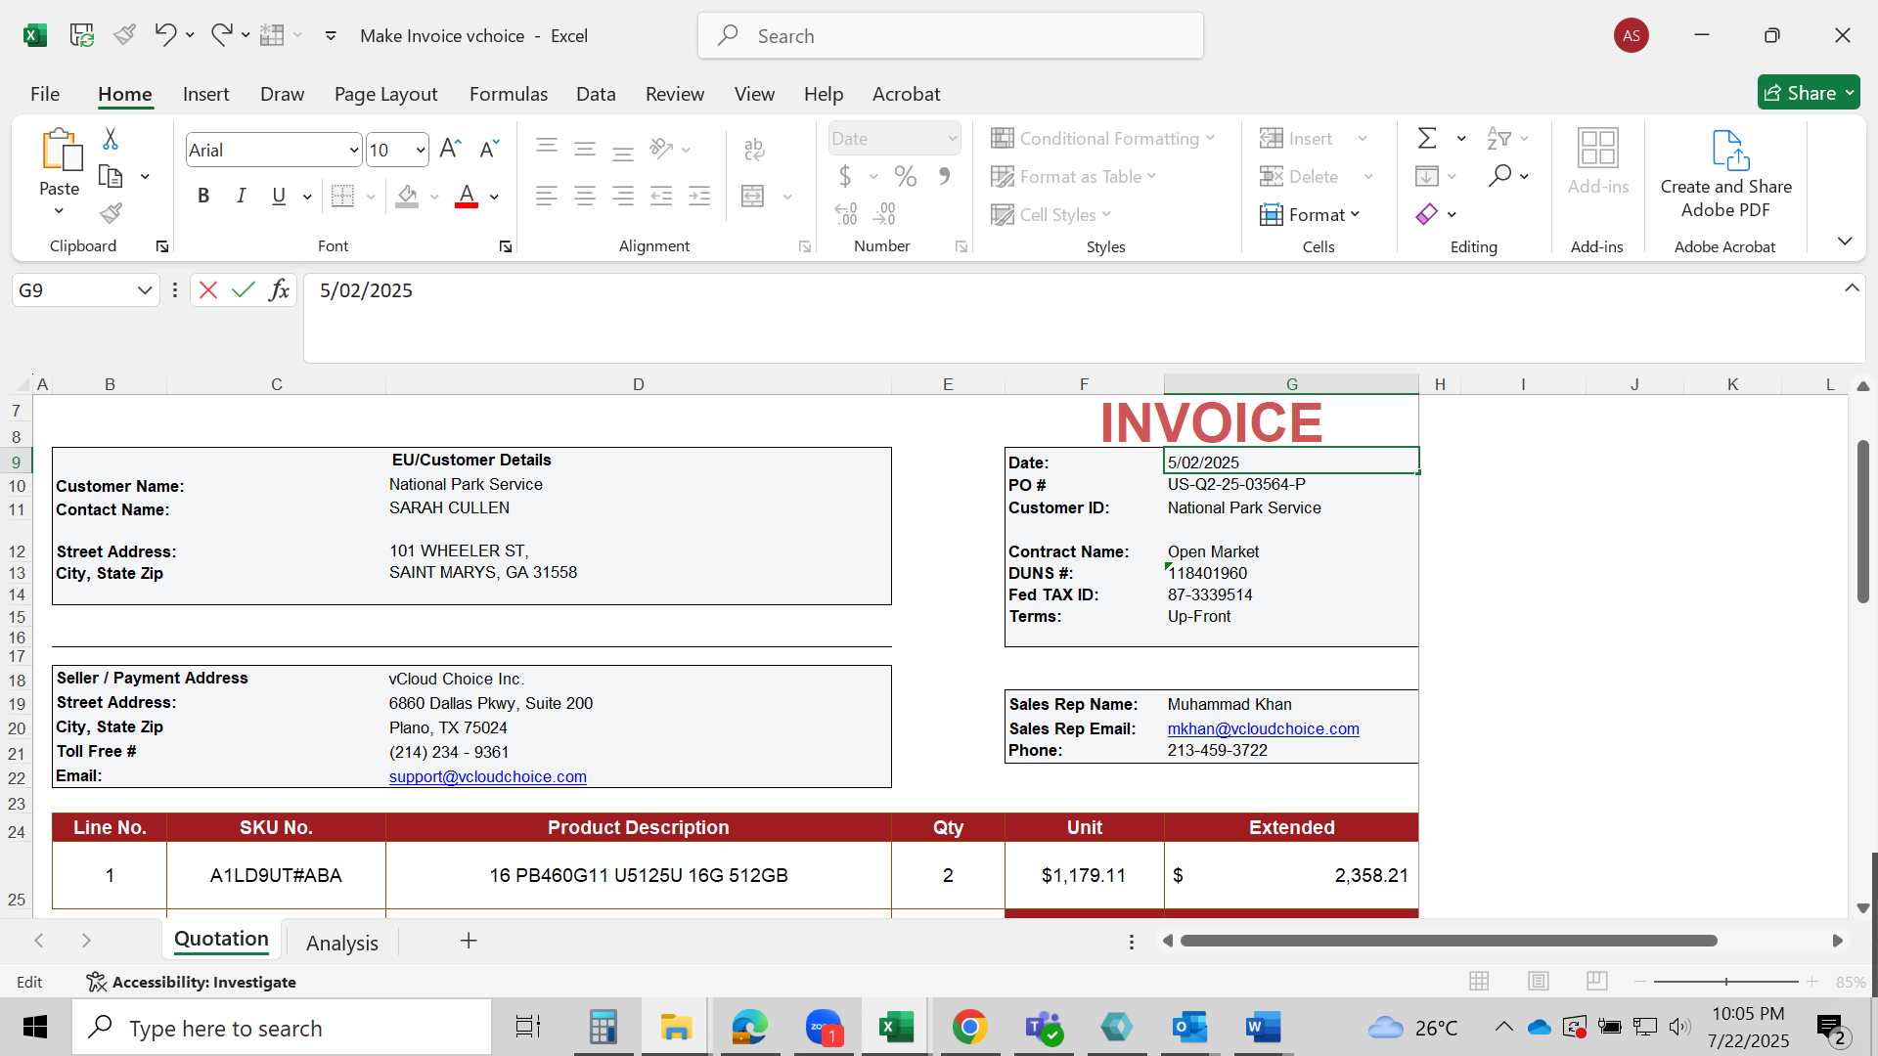Toggle Top Align vertical alignment
This screenshot has width=1878, height=1056.
tap(547, 149)
